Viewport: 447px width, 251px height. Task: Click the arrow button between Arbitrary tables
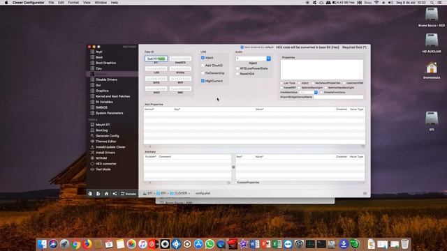coord(233,167)
